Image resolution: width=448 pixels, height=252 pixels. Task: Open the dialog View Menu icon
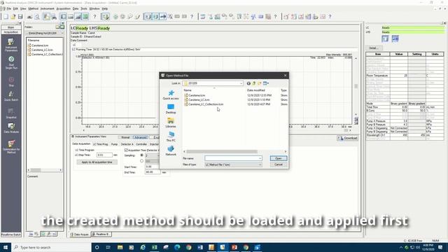pos(266,83)
